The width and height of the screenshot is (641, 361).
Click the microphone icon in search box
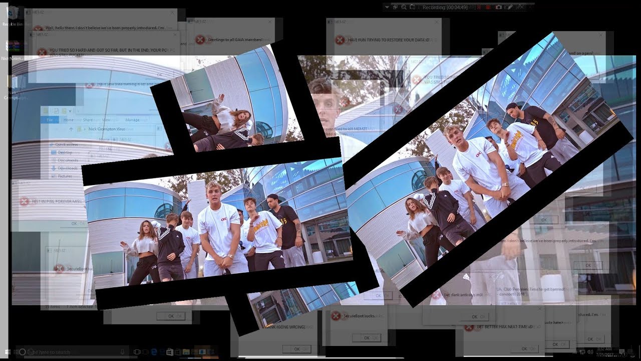pos(122,352)
